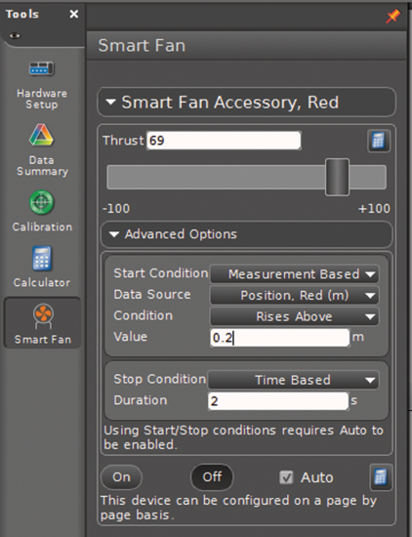Viewport: 412px width, 537px height.
Task: Select the Smart Fan tool
Action: [x=42, y=323]
